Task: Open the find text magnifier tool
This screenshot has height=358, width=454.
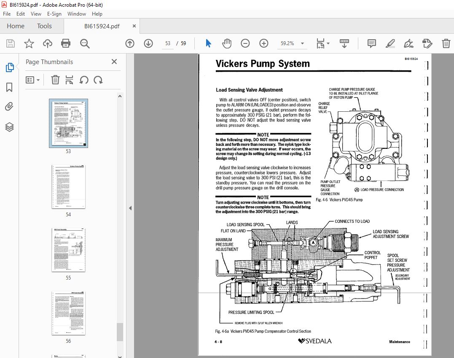Action: (85, 43)
